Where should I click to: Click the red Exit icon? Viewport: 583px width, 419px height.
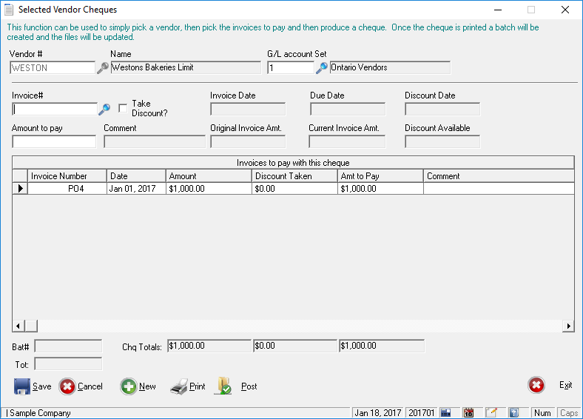pyautogui.click(x=536, y=386)
